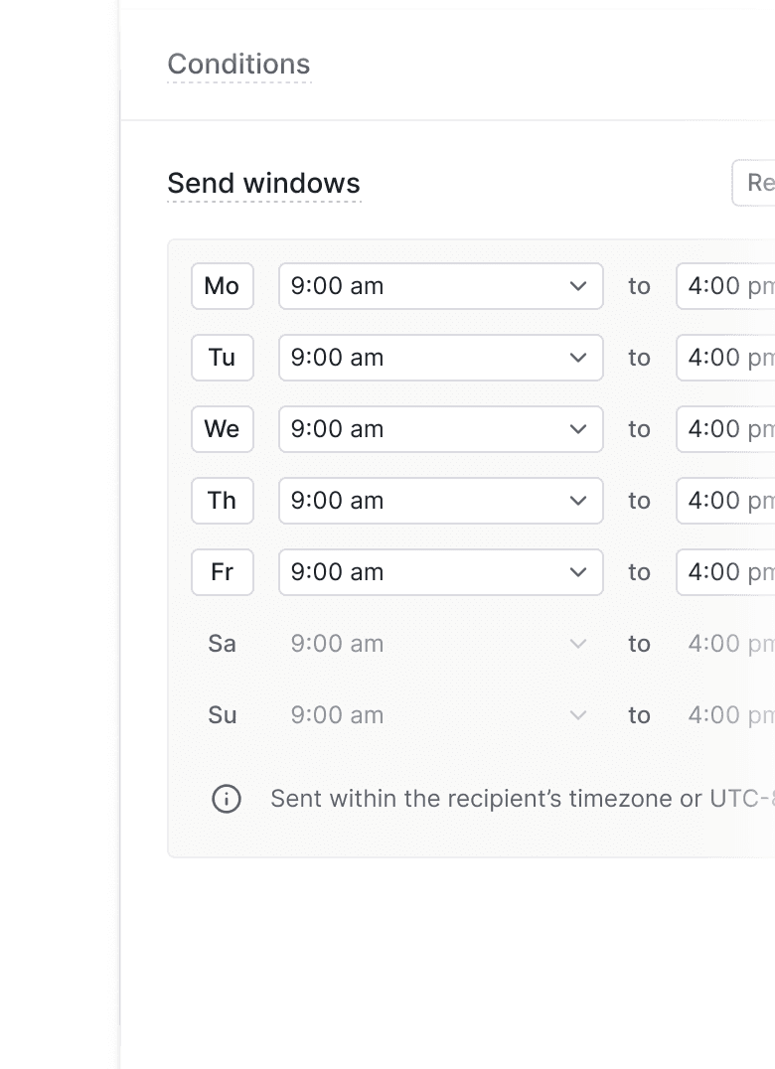Disable the Monday send window
775x1069 pixels.
click(x=222, y=286)
